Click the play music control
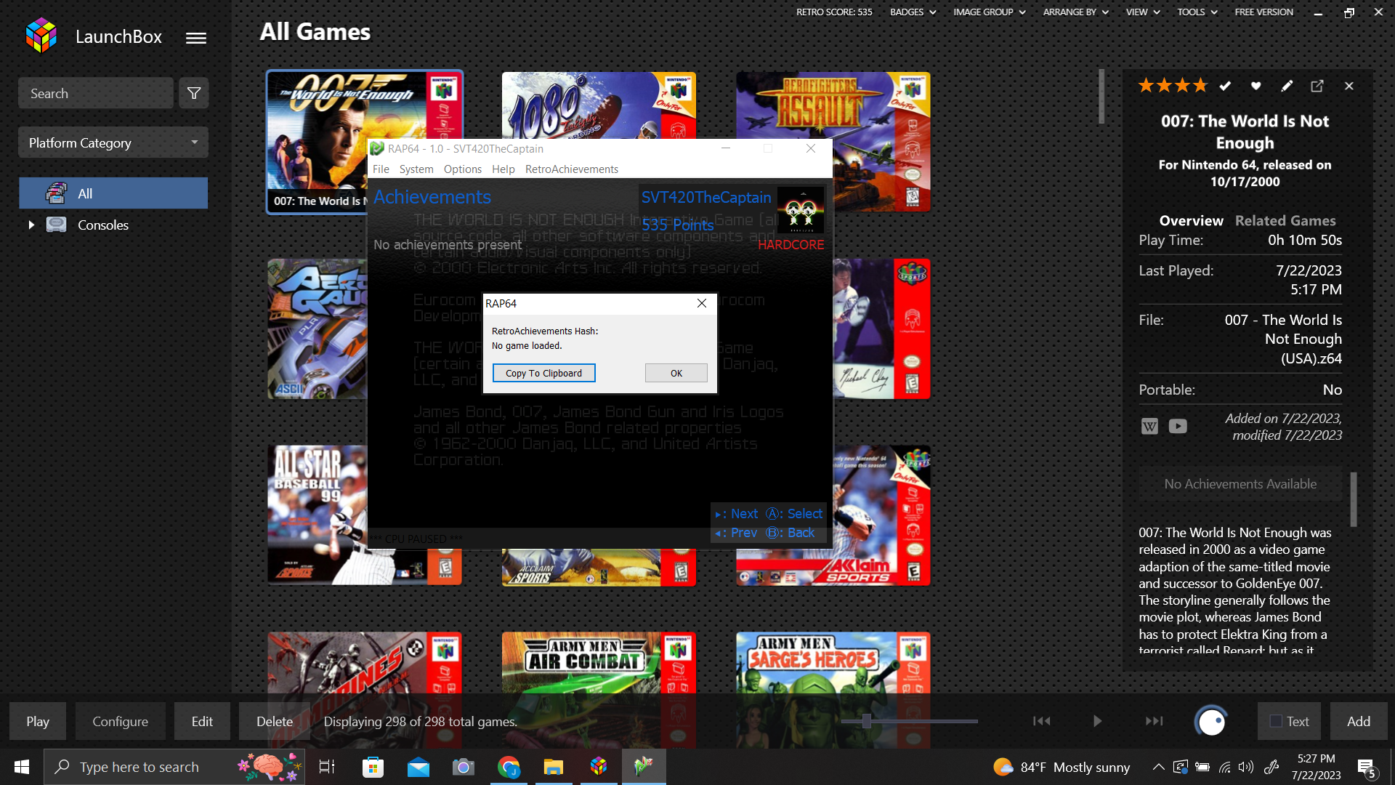Viewport: 1395px width, 785px height. click(1097, 721)
